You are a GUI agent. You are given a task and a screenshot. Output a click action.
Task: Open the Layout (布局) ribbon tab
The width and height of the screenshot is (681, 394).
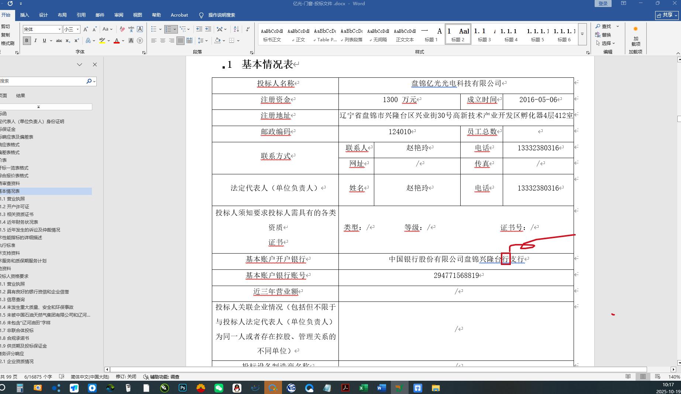pos(62,15)
